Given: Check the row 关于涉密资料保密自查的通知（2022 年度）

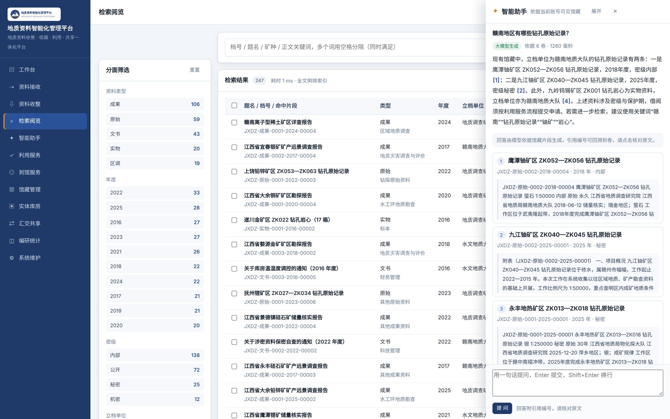Looking at the screenshot, I should point(234,342).
